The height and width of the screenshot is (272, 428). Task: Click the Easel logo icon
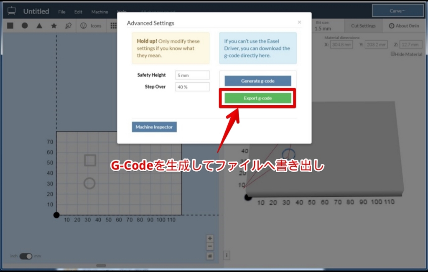pyautogui.click(x=11, y=11)
